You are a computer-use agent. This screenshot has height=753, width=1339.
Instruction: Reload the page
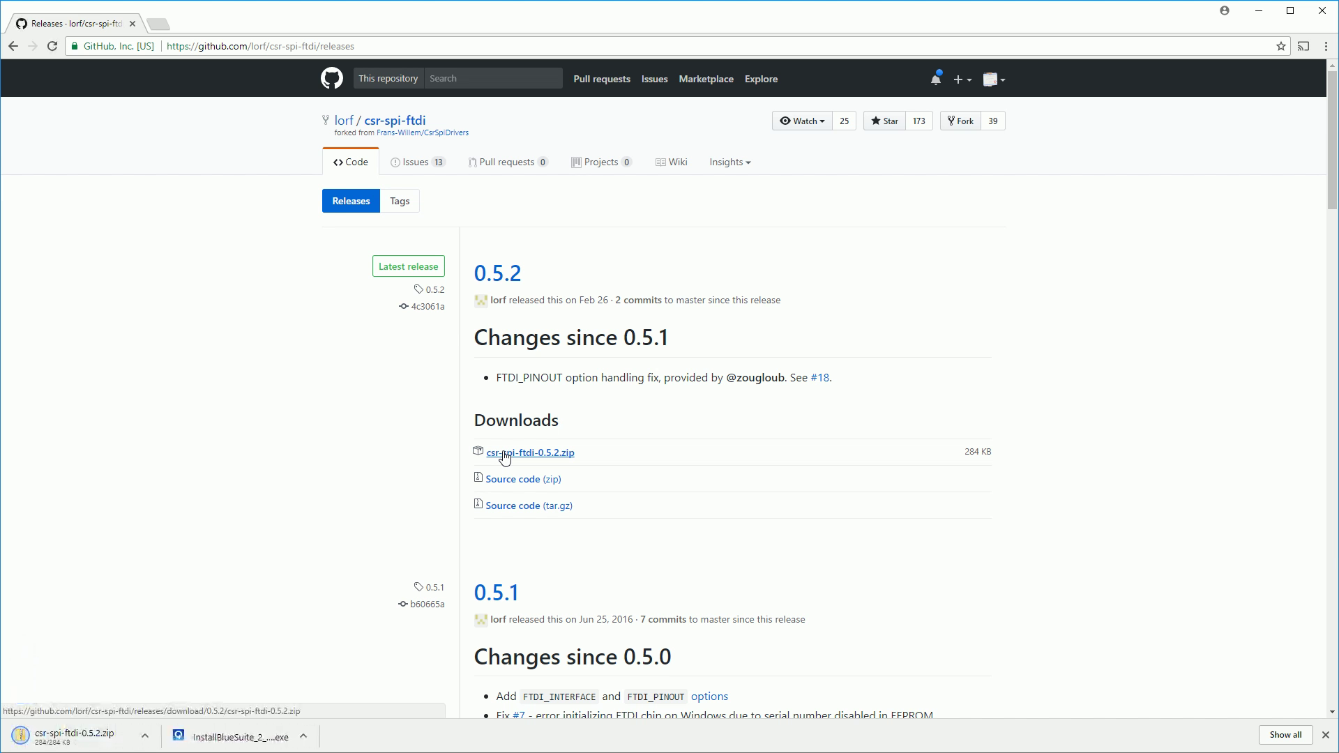[x=52, y=46]
